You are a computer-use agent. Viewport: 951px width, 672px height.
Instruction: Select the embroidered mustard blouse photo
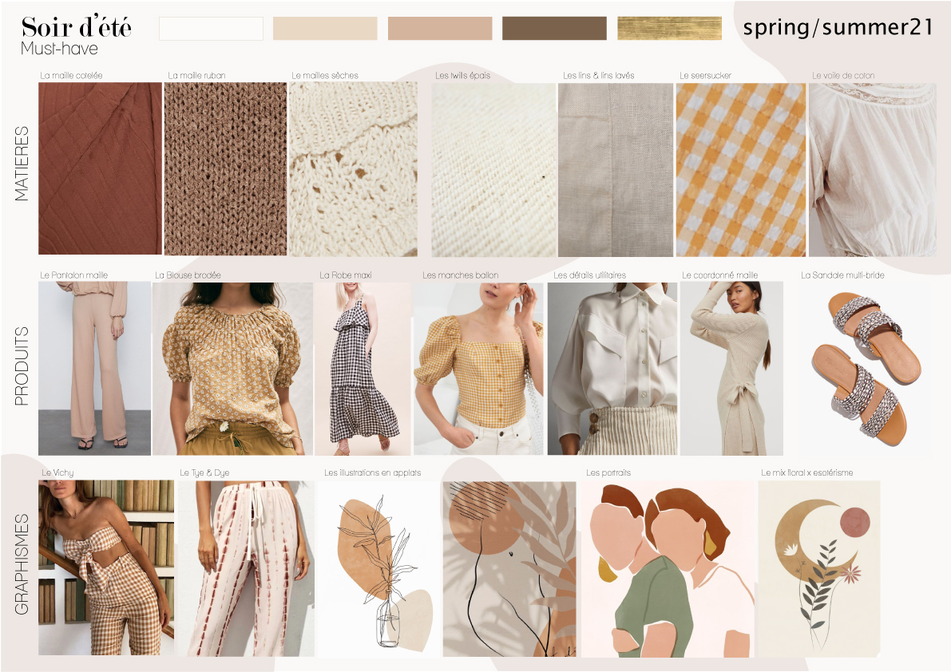pos(233,369)
